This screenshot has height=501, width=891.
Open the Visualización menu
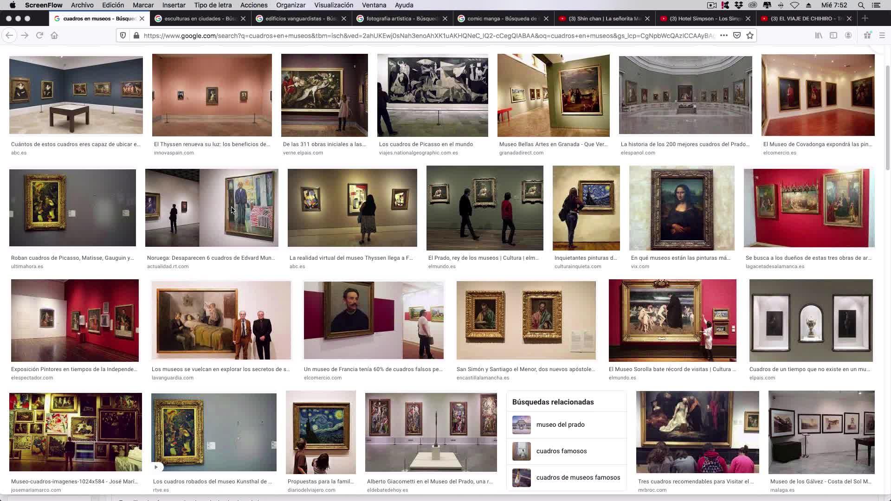pyautogui.click(x=333, y=5)
